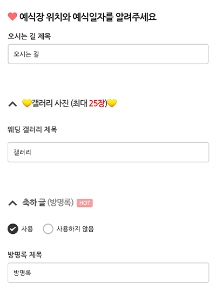Select the 사용 radio button

[13, 229]
